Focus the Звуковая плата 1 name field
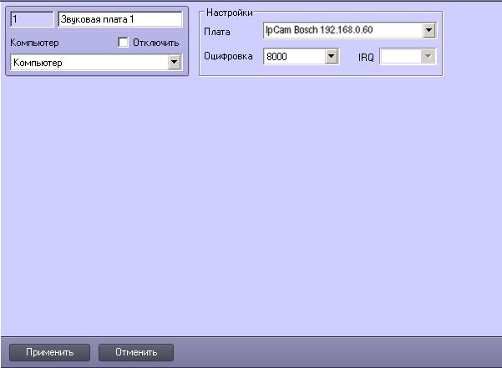The height and width of the screenshot is (368, 502). [x=120, y=18]
